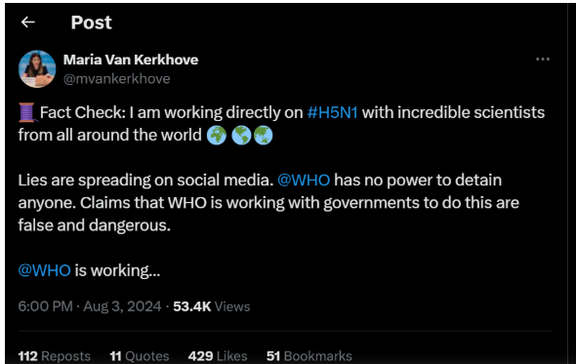576x364 pixels.
Task: Open the #H5N1 hashtag
Action: click(x=333, y=112)
